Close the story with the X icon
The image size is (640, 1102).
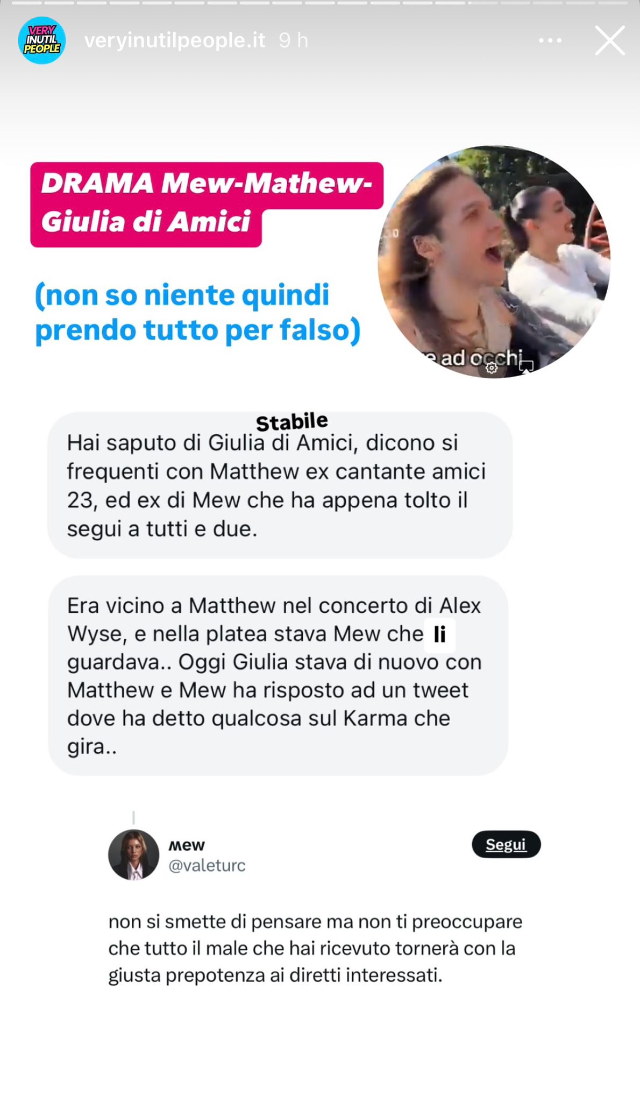click(x=610, y=40)
